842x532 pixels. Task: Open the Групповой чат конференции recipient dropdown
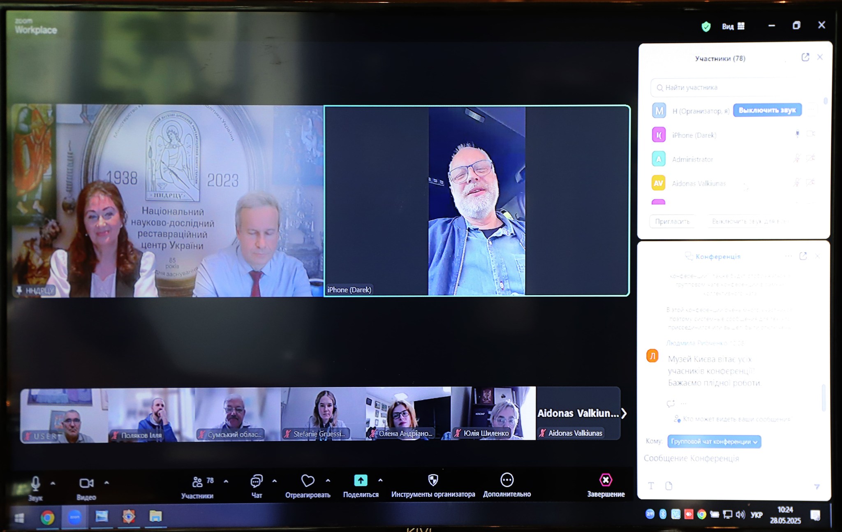coord(714,442)
